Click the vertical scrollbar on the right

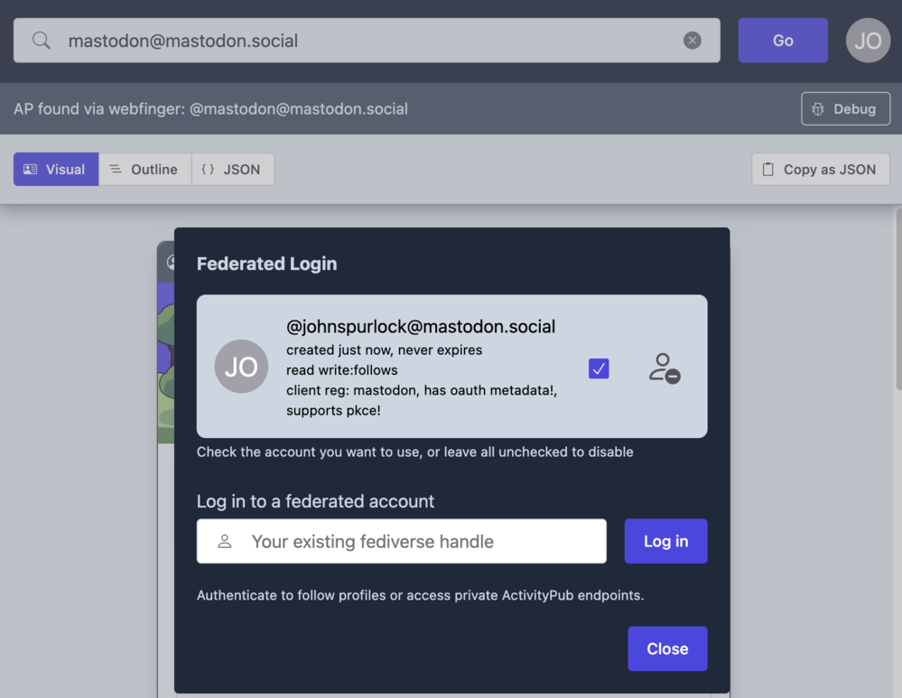897,298
